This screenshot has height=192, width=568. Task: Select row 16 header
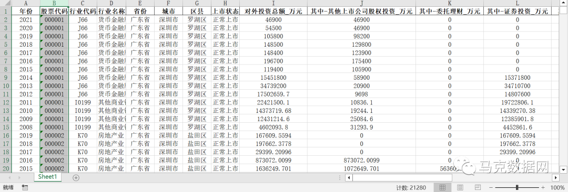tap(6, 136)
